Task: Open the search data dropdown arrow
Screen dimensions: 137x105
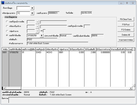Action: tap(32, 8)
